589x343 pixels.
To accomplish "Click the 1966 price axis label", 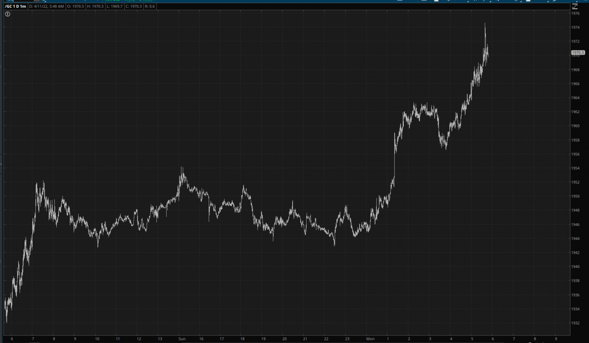I will point(575,84).
